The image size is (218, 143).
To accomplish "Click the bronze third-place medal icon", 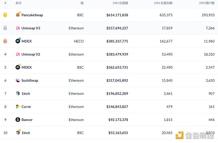I will [x=5, y=41].
